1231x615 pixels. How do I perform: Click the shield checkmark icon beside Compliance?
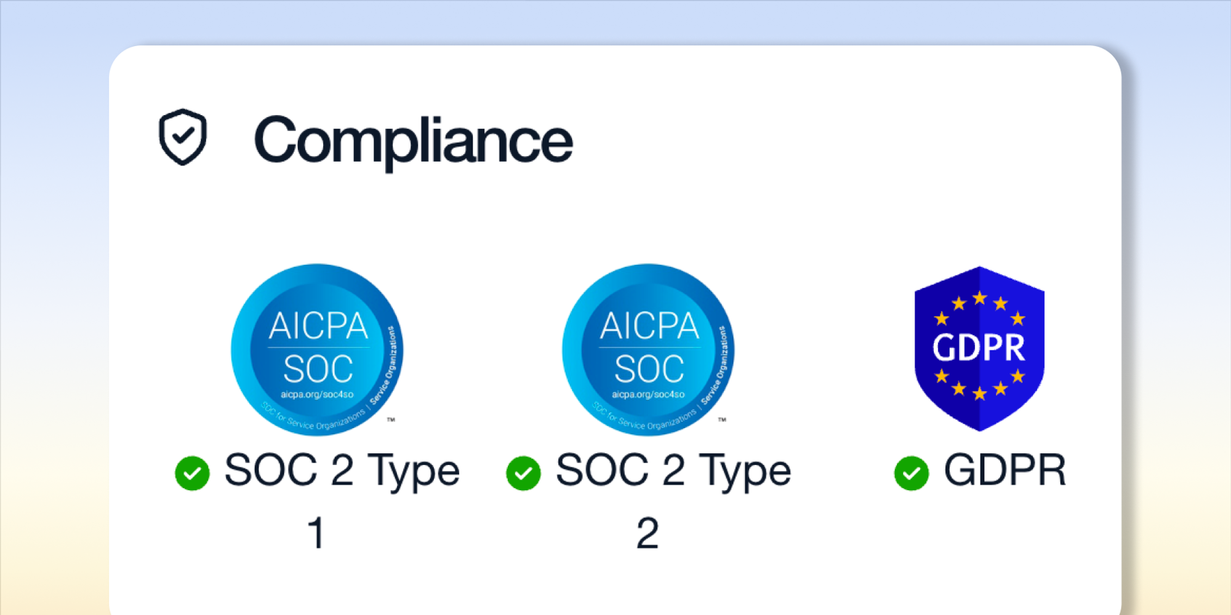(x=182, y=137)
